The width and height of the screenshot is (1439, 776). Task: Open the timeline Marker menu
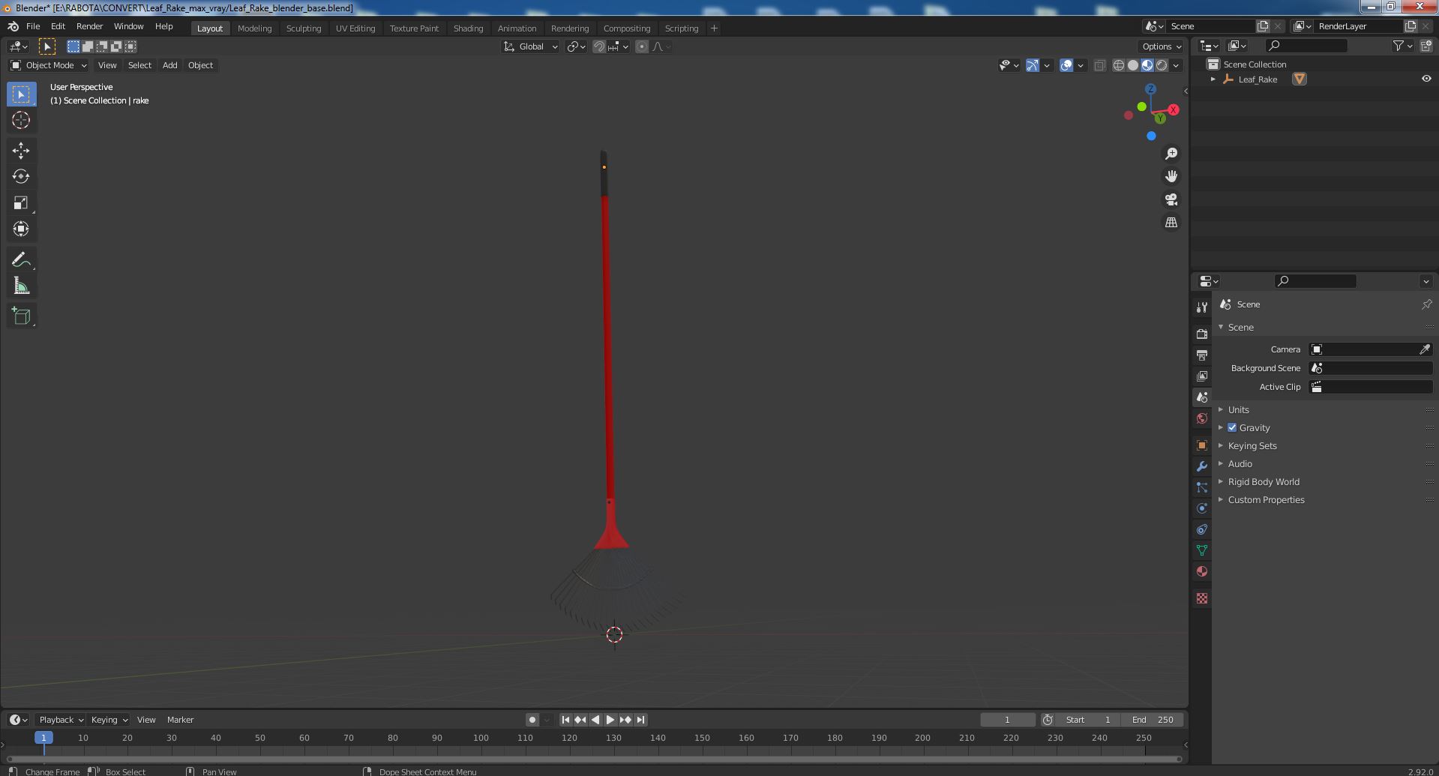[x=180, y=720]
